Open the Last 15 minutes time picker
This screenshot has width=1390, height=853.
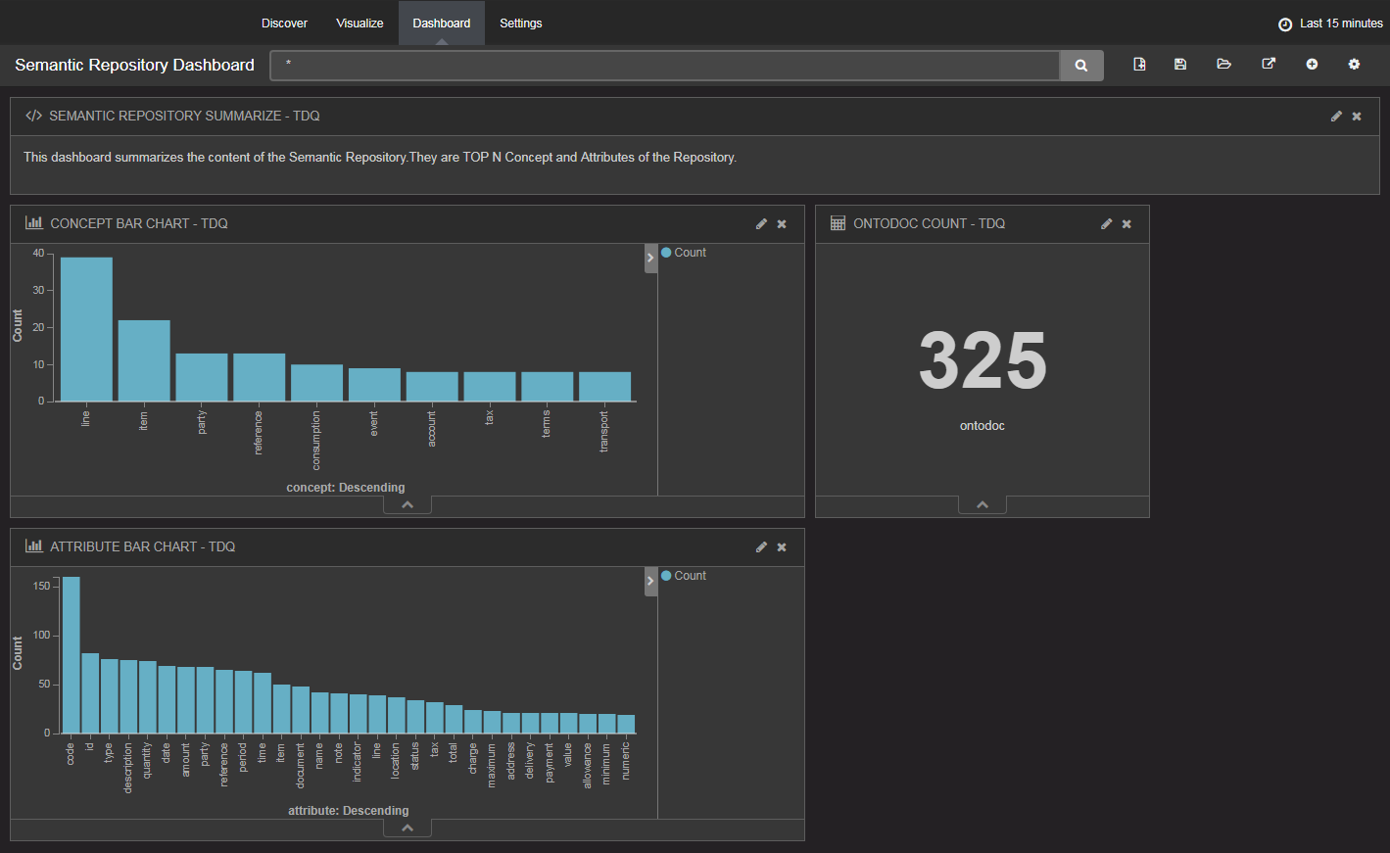[1330, 24]
